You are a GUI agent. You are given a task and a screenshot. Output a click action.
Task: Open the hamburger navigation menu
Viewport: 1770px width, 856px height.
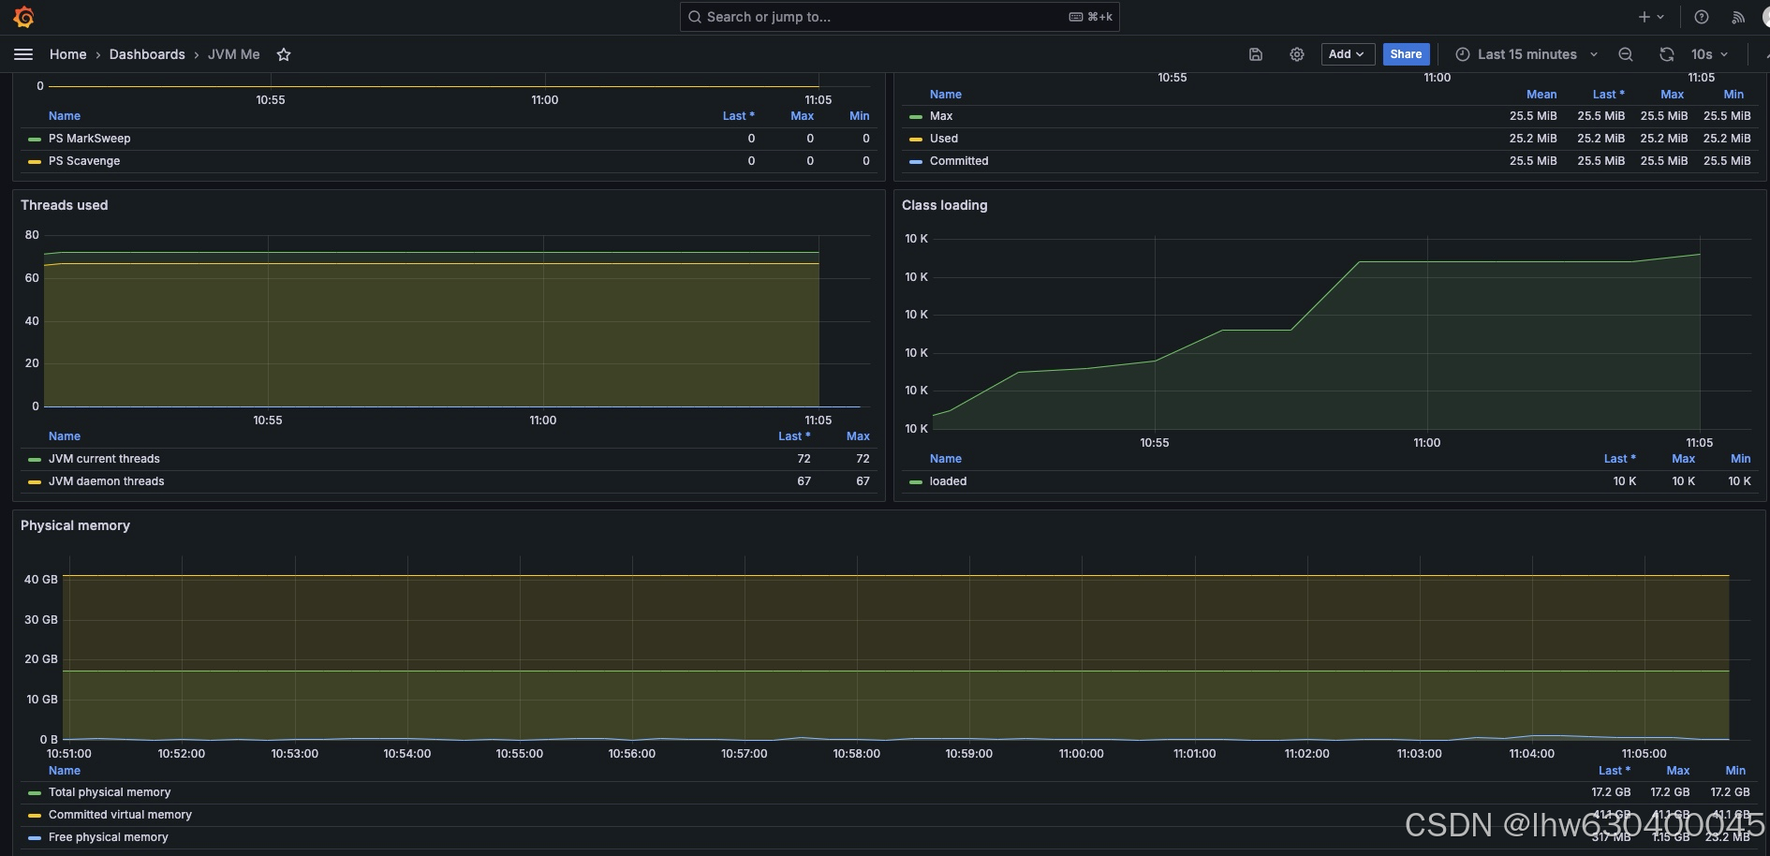[23, 54]
